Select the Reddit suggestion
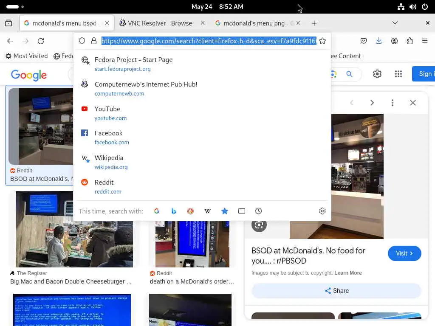Screen dimensions: 435x326 [x=202, y=187]
